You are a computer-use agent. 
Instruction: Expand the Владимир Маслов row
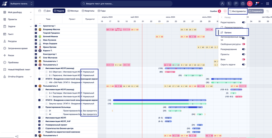point(35,30)
